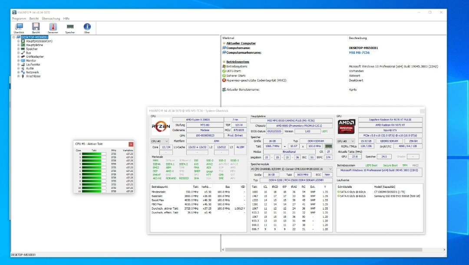Expand the Audio tree node
Viewport: 469px width, 265px height.
click(x=18, y=69)
